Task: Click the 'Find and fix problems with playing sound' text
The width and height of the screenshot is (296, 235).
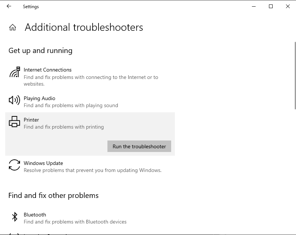Action: pyautogui.click(x=71, y=105)
